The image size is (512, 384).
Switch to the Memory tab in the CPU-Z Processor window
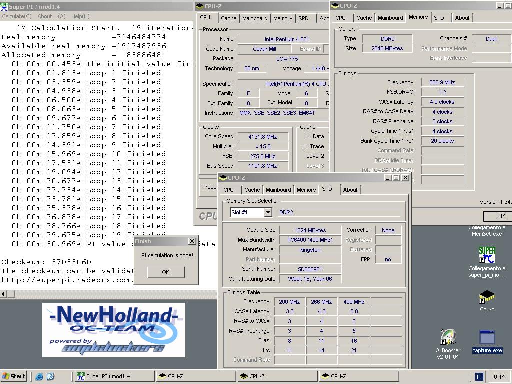tap(283, 18)
